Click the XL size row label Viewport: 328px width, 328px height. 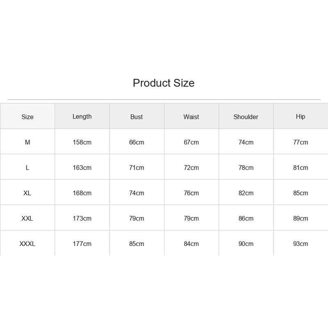tap(27, 193)
